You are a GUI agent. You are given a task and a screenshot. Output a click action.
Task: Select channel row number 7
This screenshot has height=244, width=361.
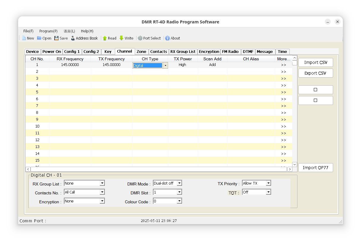37,106
